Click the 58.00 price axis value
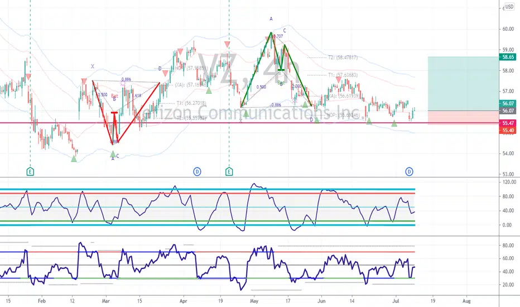The image size is (520, 307). (508, 70)
